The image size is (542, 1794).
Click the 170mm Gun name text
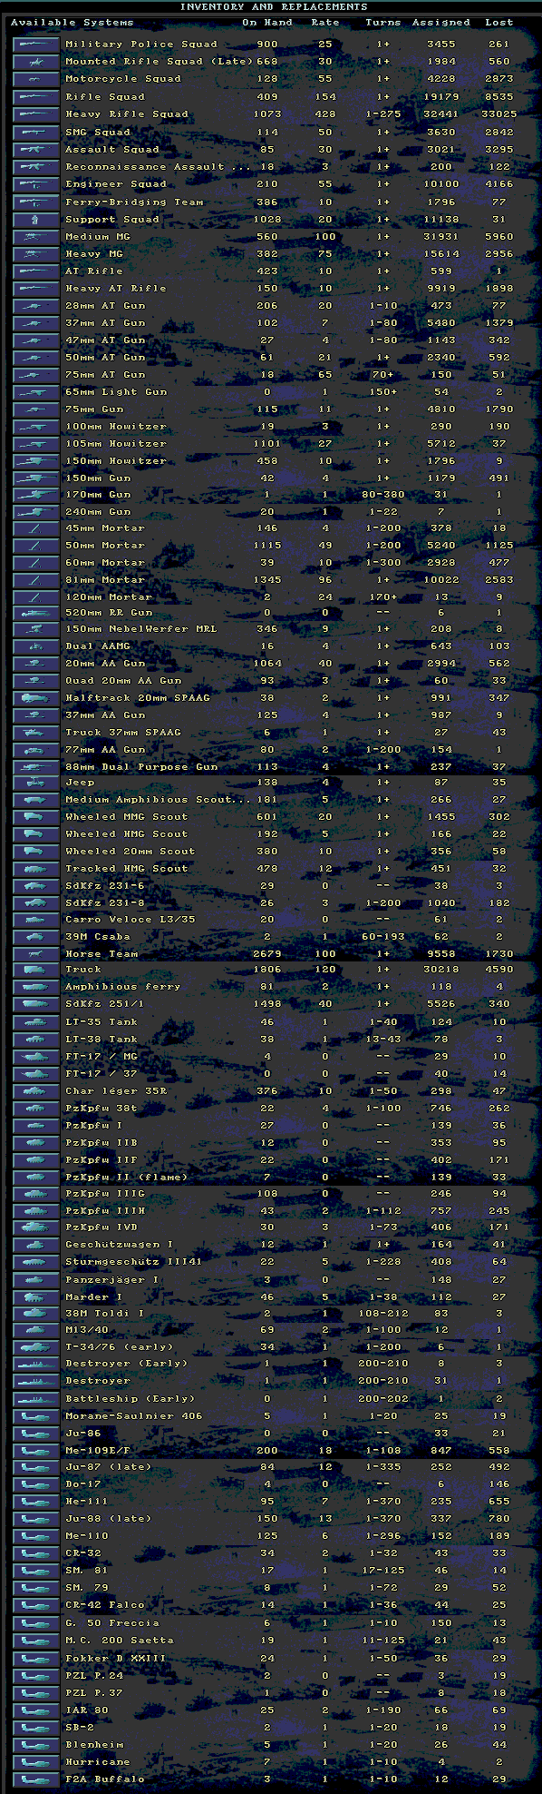tap(98, 494)
